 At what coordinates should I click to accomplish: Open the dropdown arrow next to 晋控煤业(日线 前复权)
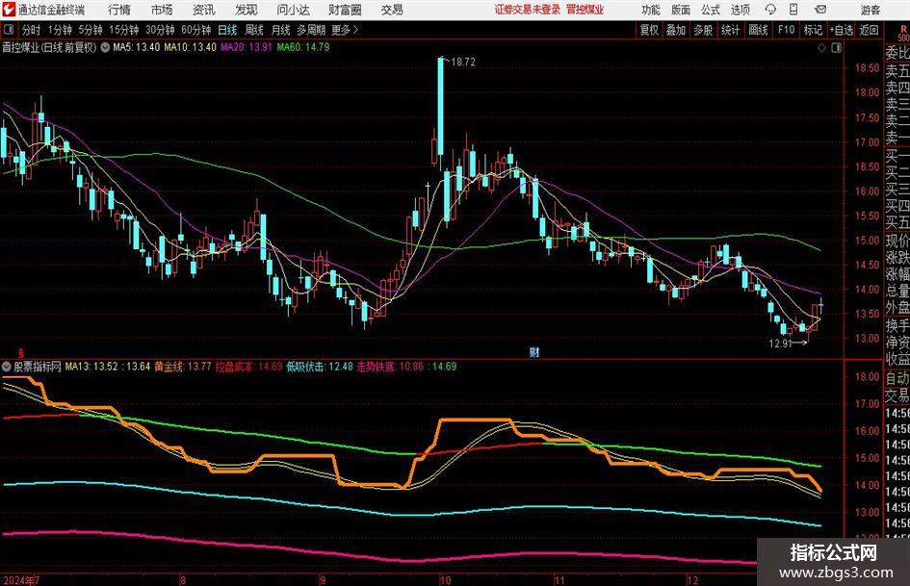point(105,47)
